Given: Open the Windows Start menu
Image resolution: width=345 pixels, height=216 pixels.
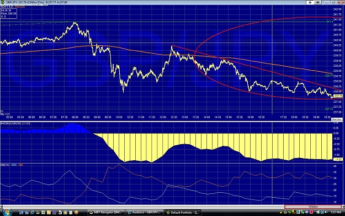Looking at the screenshot, I should [x=7, y=212].
